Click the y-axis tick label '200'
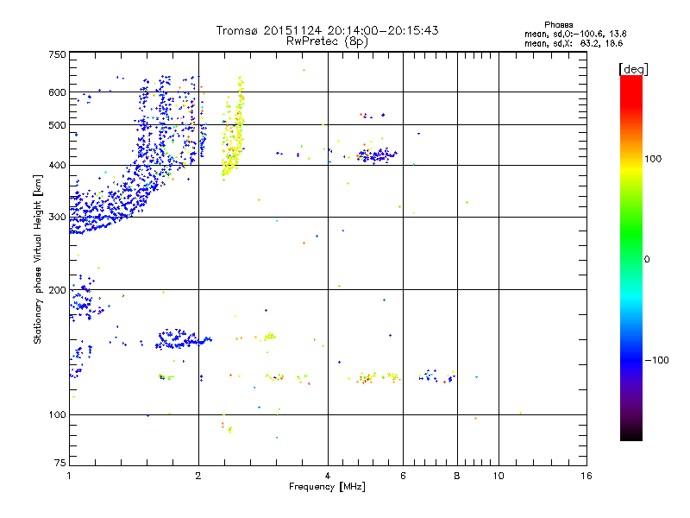Screen dimensions: 690x518 57,290
